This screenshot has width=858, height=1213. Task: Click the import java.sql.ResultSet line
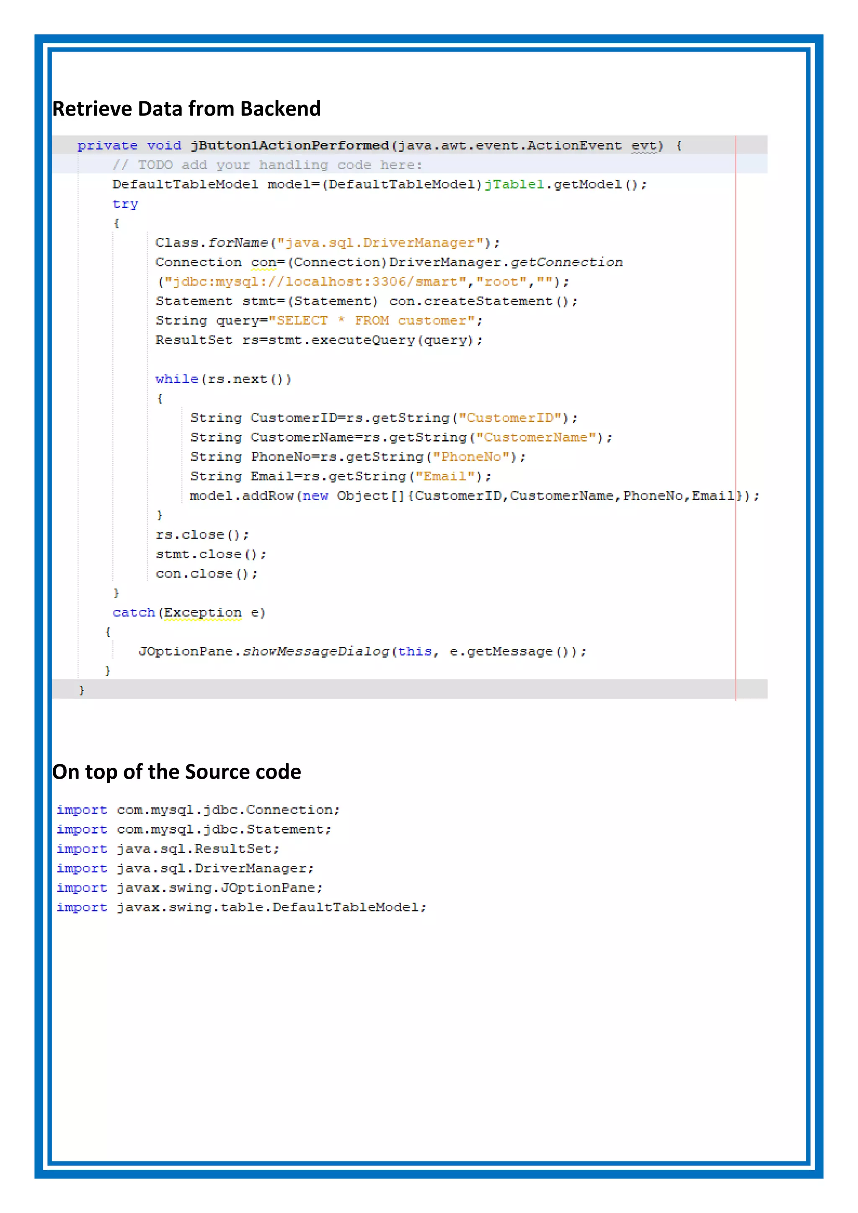point(168,849)
